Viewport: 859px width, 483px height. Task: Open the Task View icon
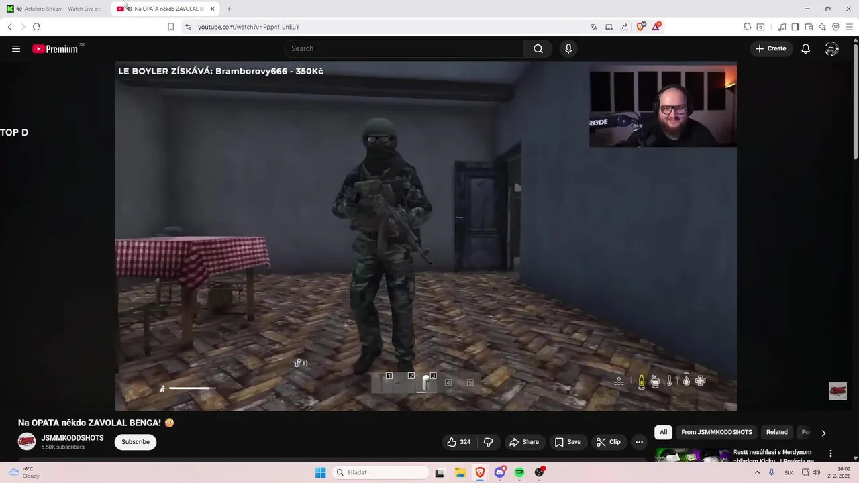click(x=440, y=472)
